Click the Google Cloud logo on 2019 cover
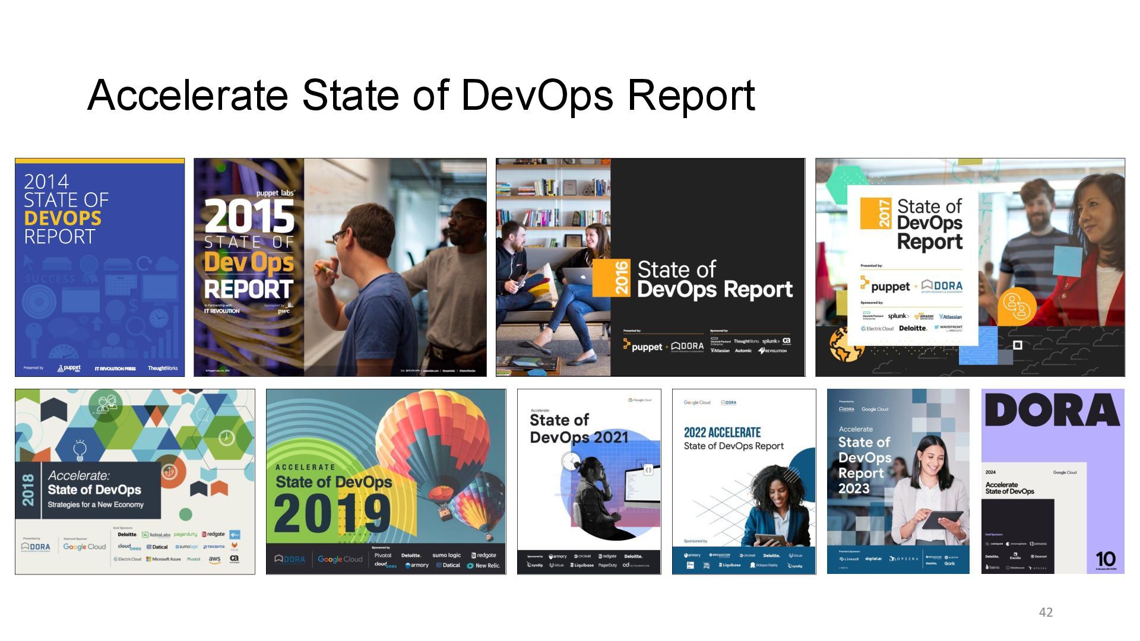Image resolution: width=1140 pixels, height=641 pixels. [x=340, y=559]
